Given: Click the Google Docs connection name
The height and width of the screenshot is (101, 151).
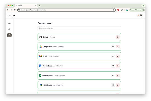Looking at the screenshot, I should [47, 66].
